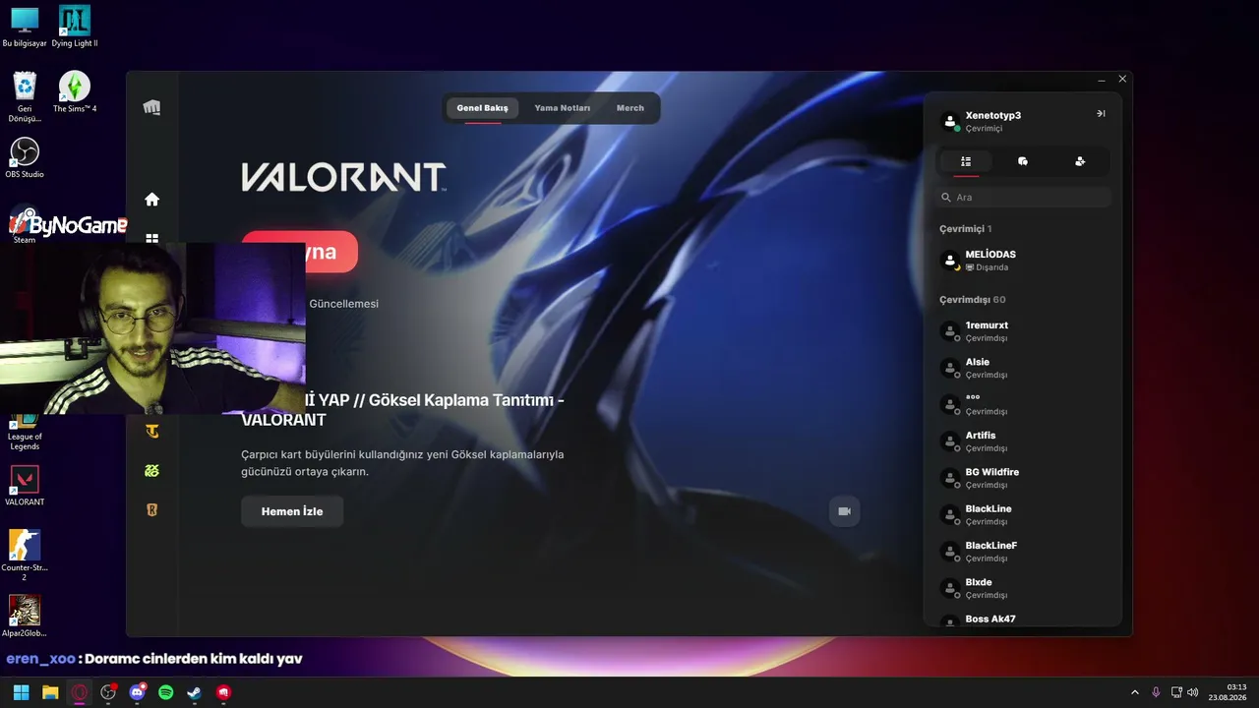Select Teamfight Tactics icon in the sidebar

[151, 431]
